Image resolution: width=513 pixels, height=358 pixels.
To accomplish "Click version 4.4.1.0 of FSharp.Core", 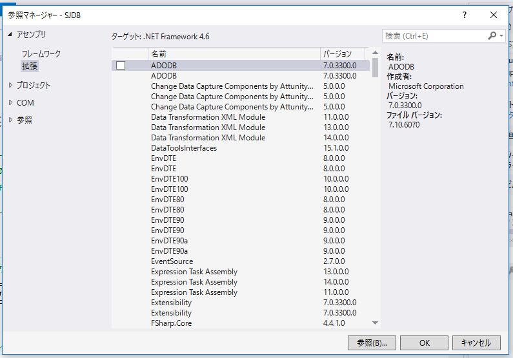I will [x=334, y=323].
